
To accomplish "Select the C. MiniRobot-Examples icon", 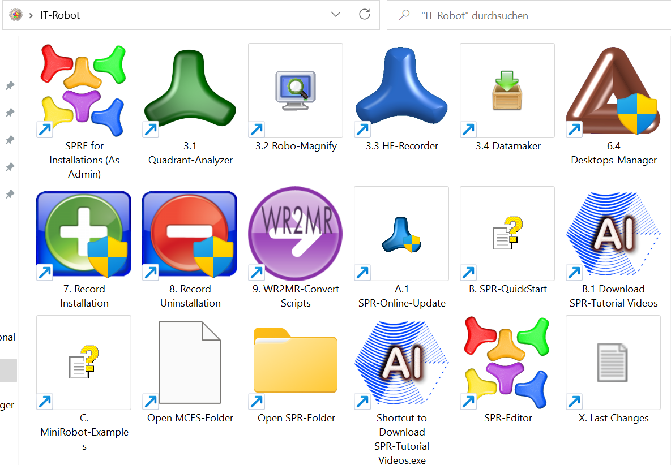I will tap(84, 363).
